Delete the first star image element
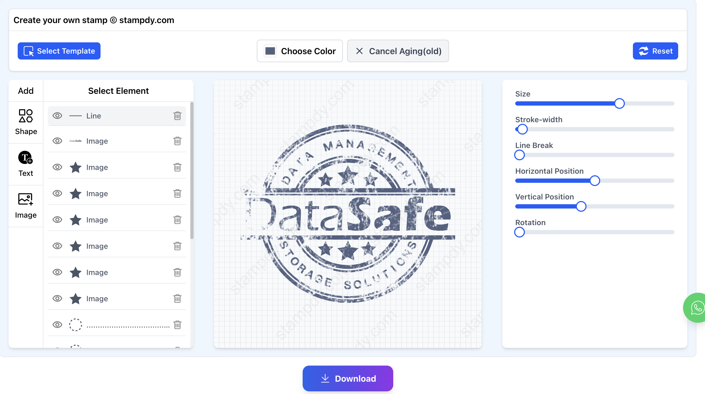The width and height of the screenshot is (705, 394). tap(177, 167)
